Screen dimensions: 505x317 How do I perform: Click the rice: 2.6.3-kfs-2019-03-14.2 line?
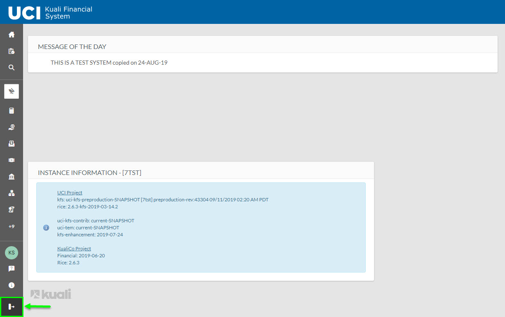click(x=88, y=207)
